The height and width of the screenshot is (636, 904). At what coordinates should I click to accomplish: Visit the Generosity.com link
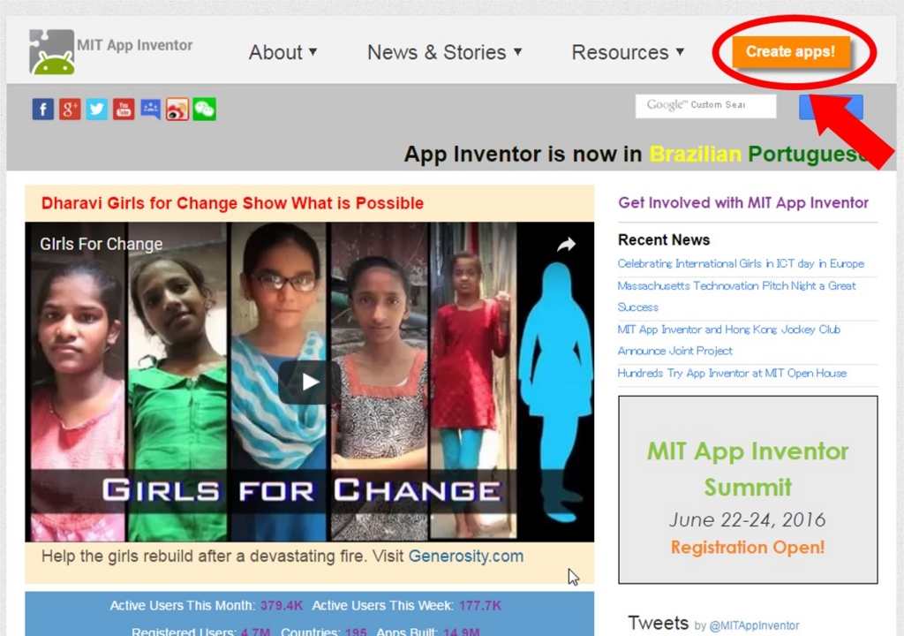[x=466, y=556]
